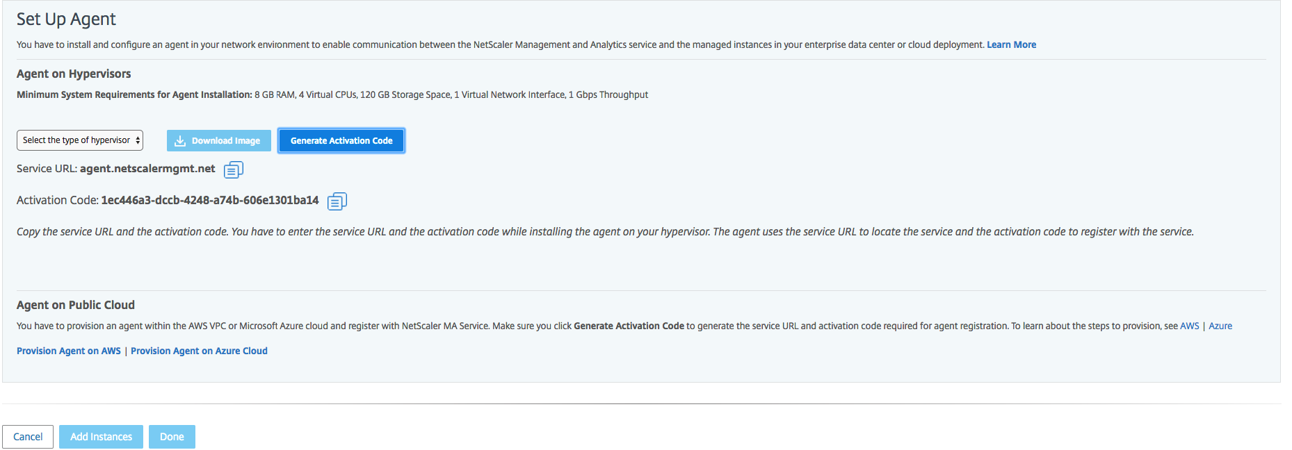Viewport: 1292px width, 450px height.
Task: Click the download arrow icon on Download Image
Action: 180,141
